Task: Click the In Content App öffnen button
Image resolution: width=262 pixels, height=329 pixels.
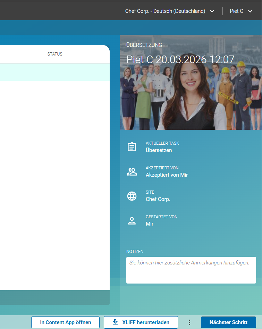Action: pyautogui.click(x=66, y=322)
